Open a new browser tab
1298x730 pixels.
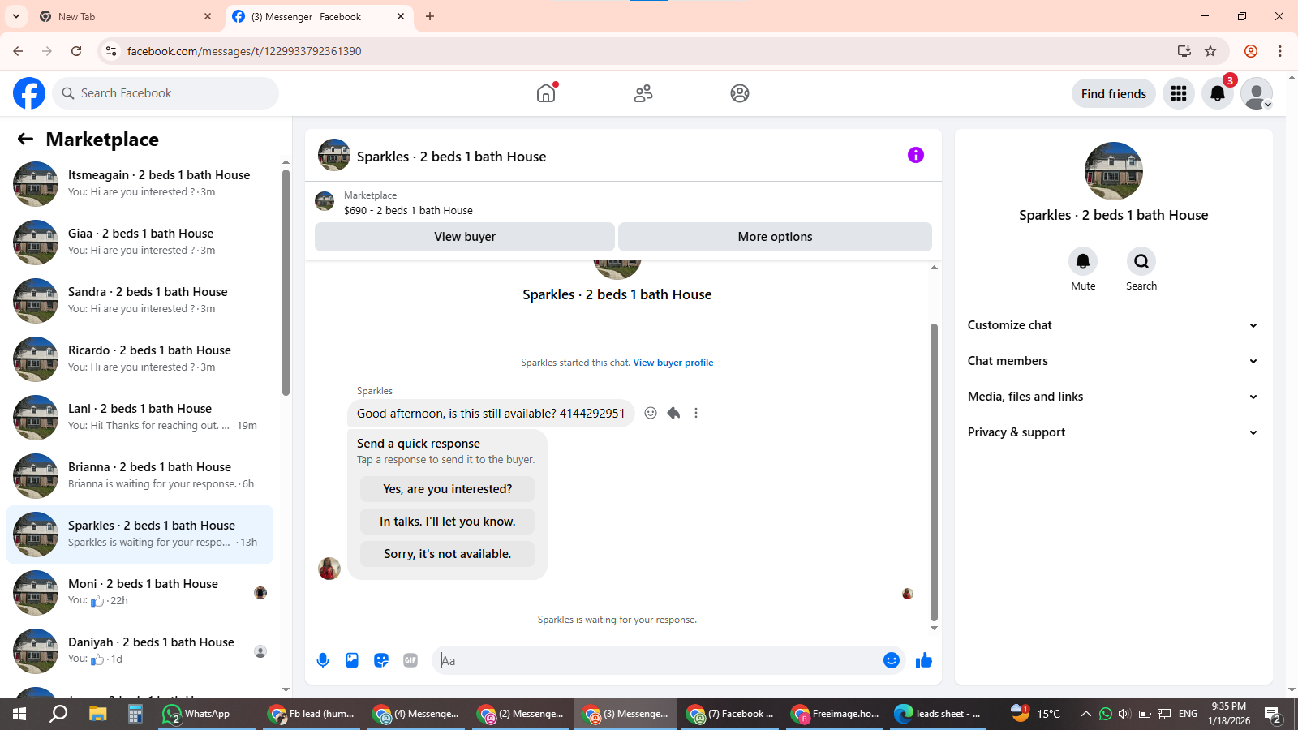(x=430, y=16)
